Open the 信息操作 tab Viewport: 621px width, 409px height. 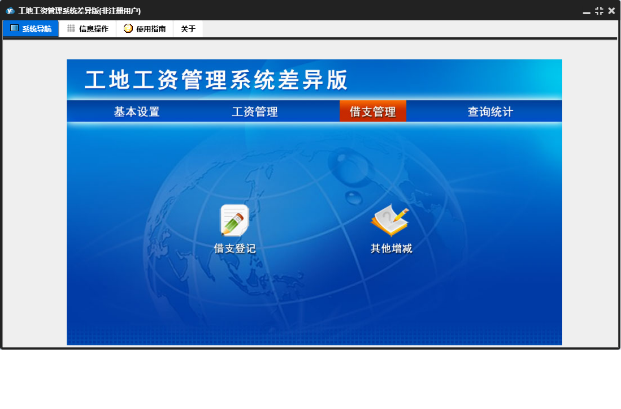pyautogui.click(x=88, y=28)
